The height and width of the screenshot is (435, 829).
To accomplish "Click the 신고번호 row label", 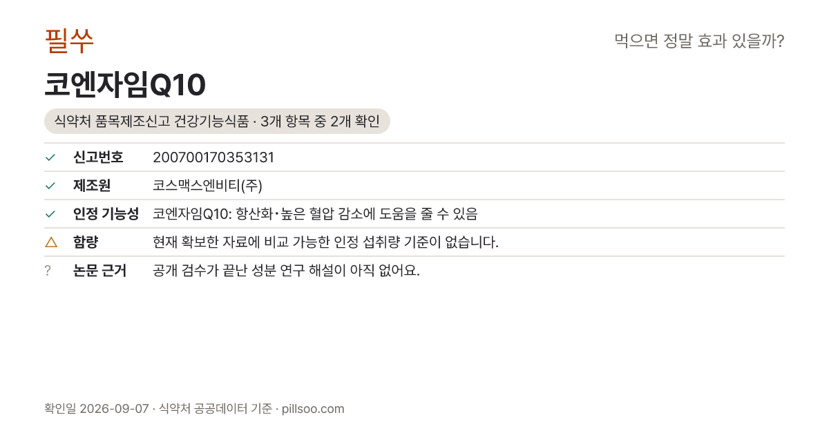I will [x=98, y=157].
